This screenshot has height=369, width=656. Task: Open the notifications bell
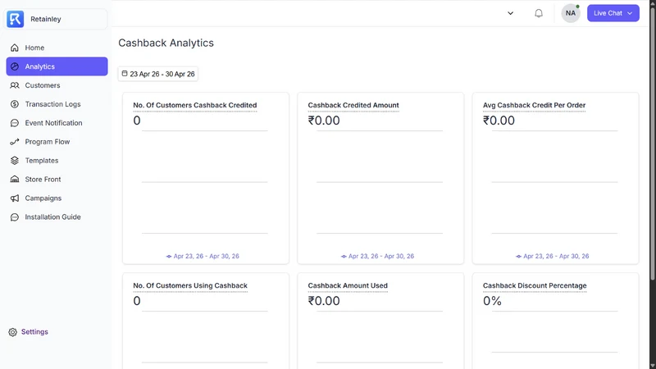(x=539, y=13)
